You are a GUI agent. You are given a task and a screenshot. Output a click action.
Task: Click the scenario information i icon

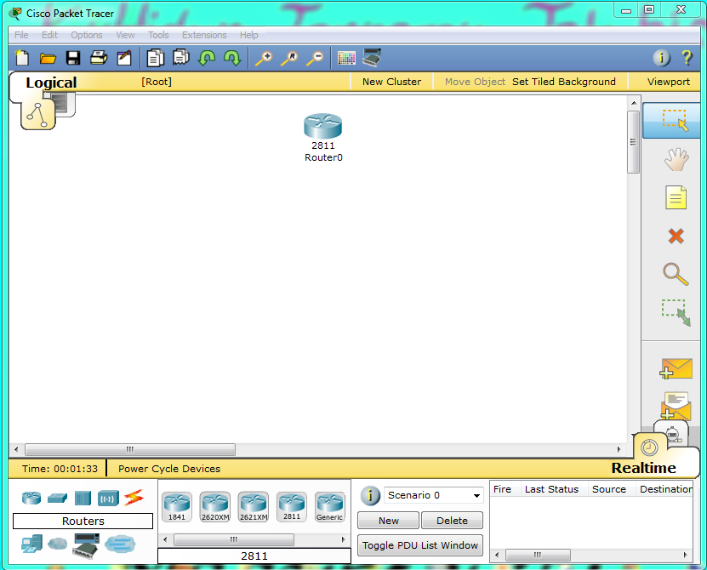point(370,496)
